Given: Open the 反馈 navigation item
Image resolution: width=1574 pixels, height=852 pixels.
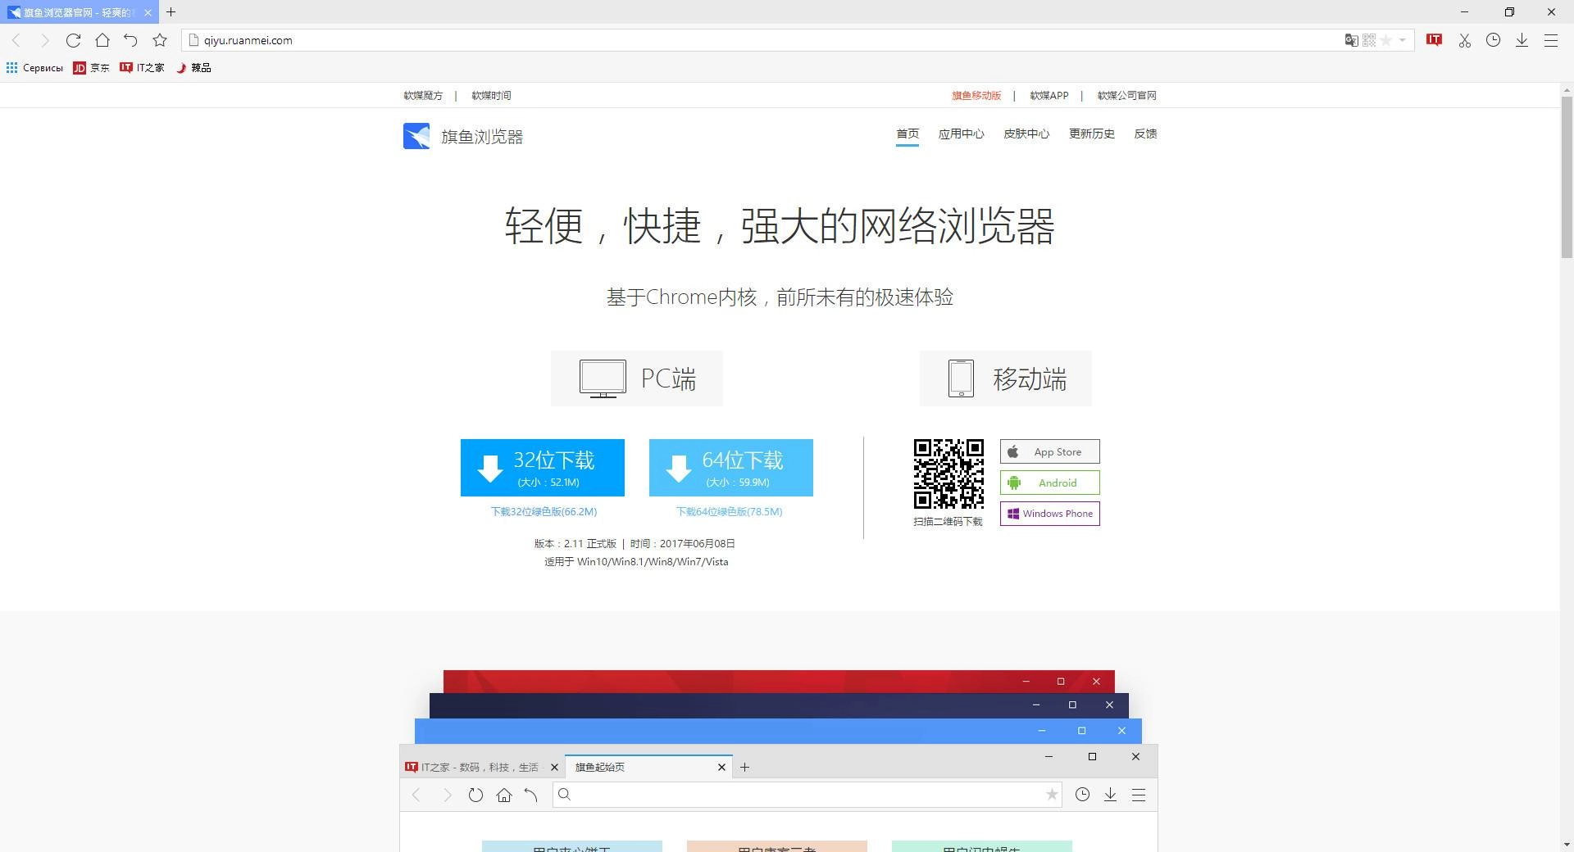Looking at the screenshot, I should point(1145,134).
